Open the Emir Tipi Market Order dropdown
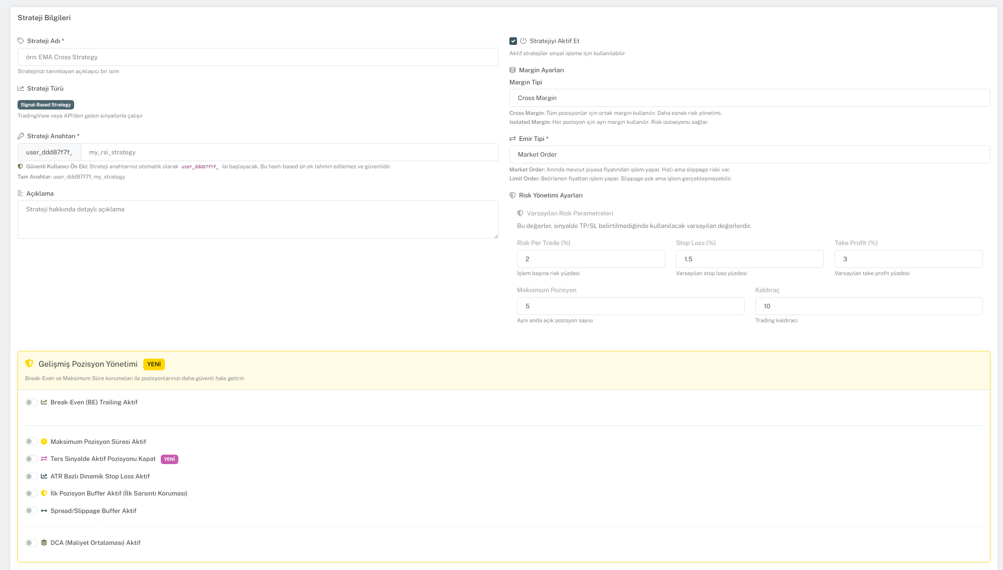This screenshot has height=570, width=1003. (749, 154)
